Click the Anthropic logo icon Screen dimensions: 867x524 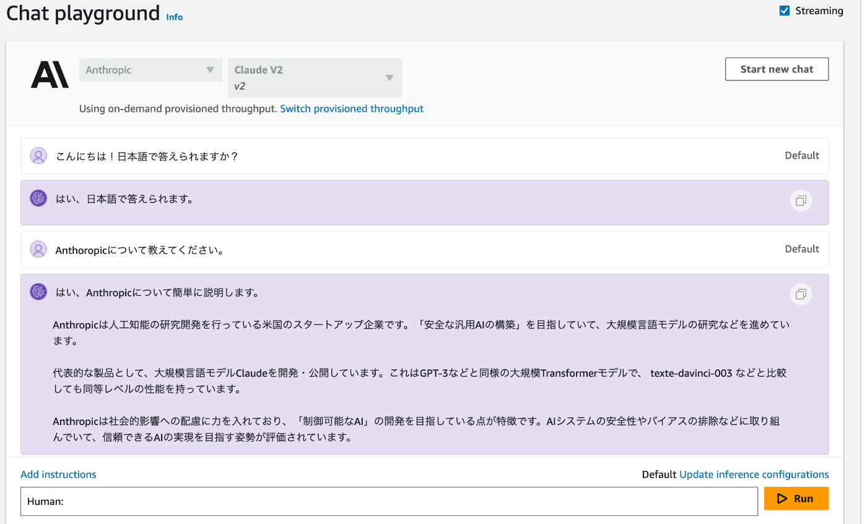[x=50, y=75]
